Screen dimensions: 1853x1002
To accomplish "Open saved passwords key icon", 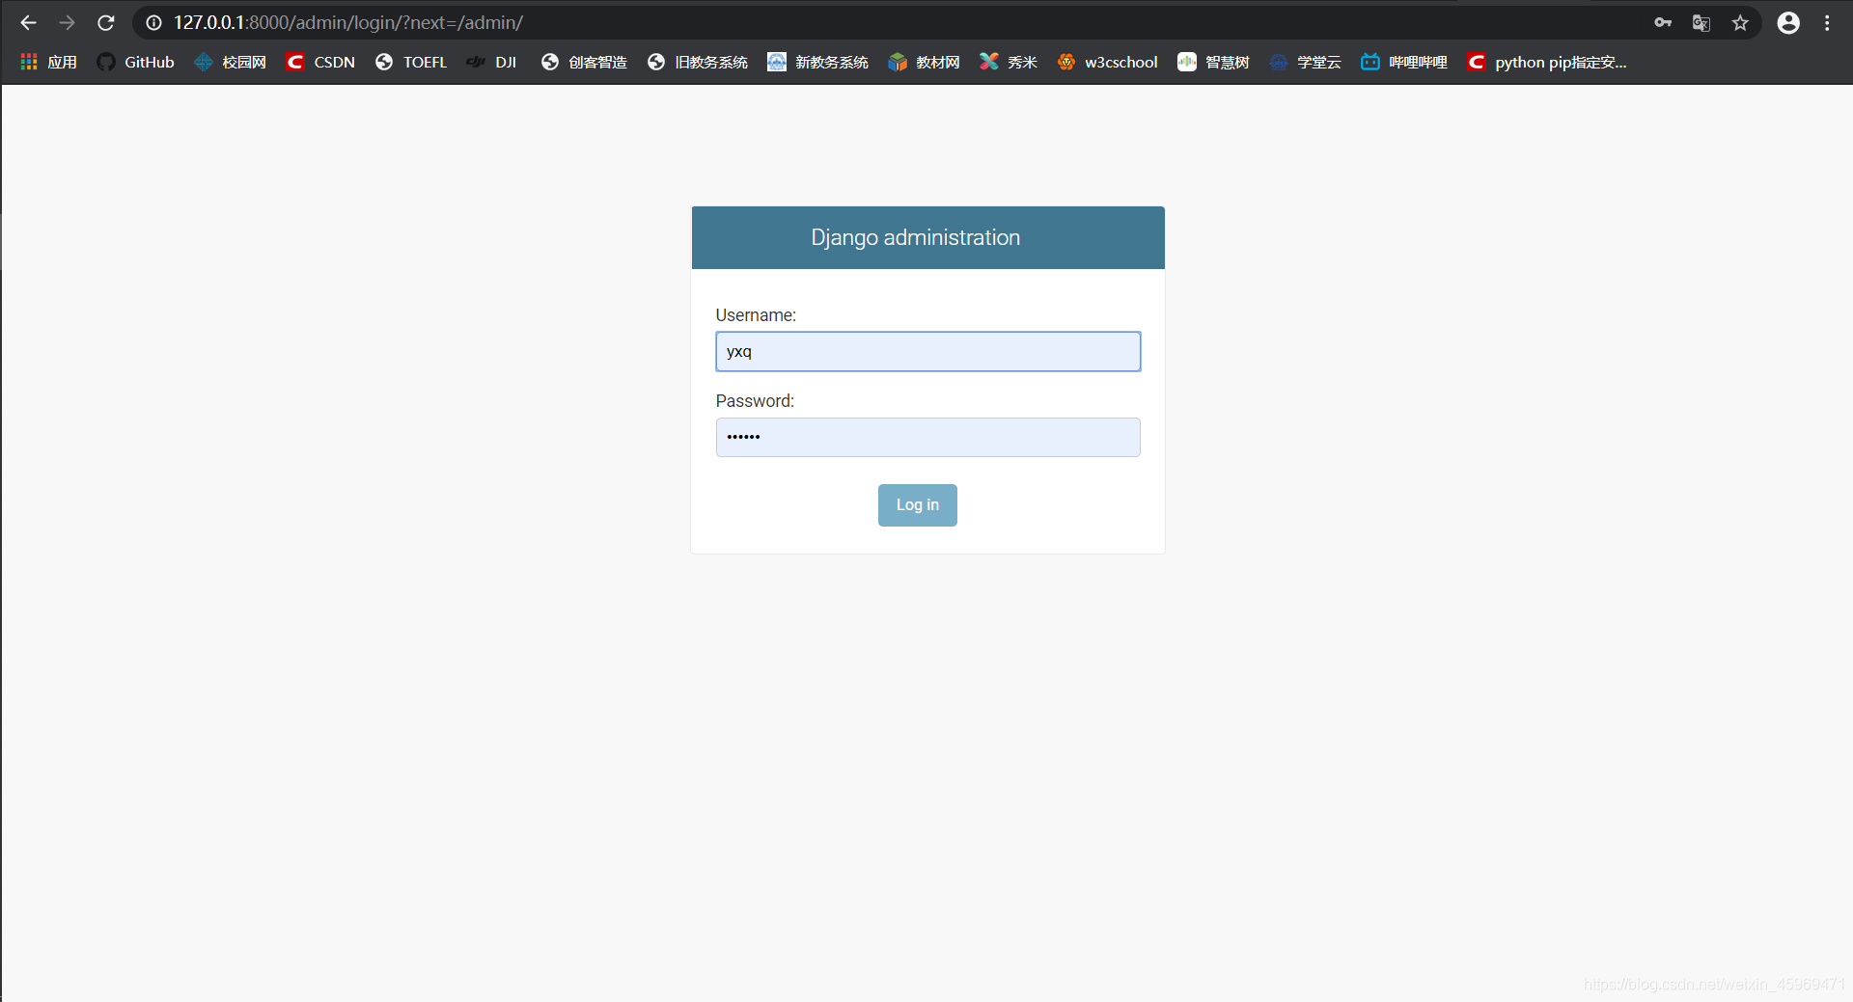I will pyautogui.click(x=1663, y=23).
